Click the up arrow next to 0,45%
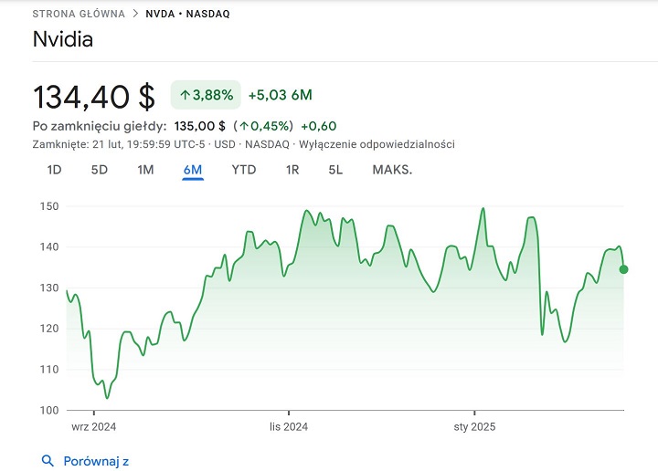The width and height of the screenshot is (658, 471). [x=244, y=126]
